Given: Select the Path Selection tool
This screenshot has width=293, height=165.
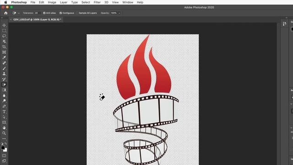Looking at the screenshot, I should (x=4, y=117).
